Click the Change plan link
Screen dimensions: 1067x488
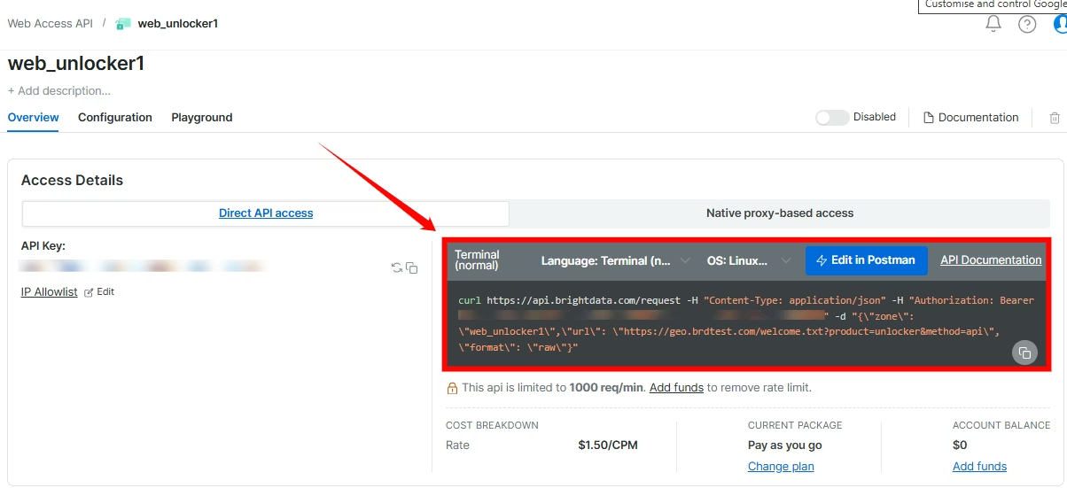click(781, 467)
